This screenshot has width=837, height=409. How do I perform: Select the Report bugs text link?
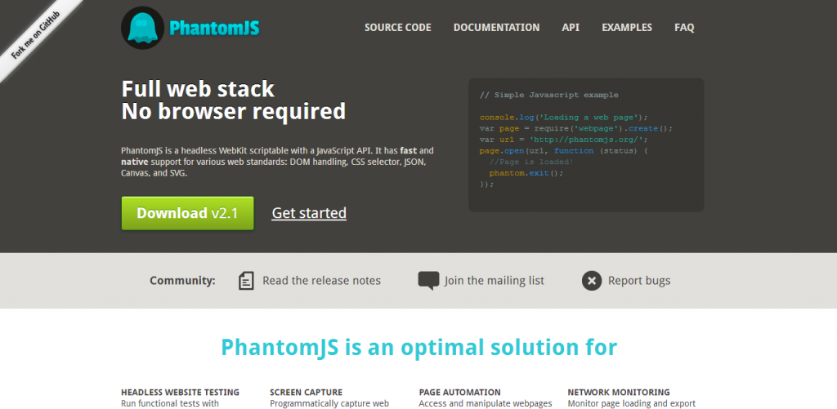click(638, 281)
